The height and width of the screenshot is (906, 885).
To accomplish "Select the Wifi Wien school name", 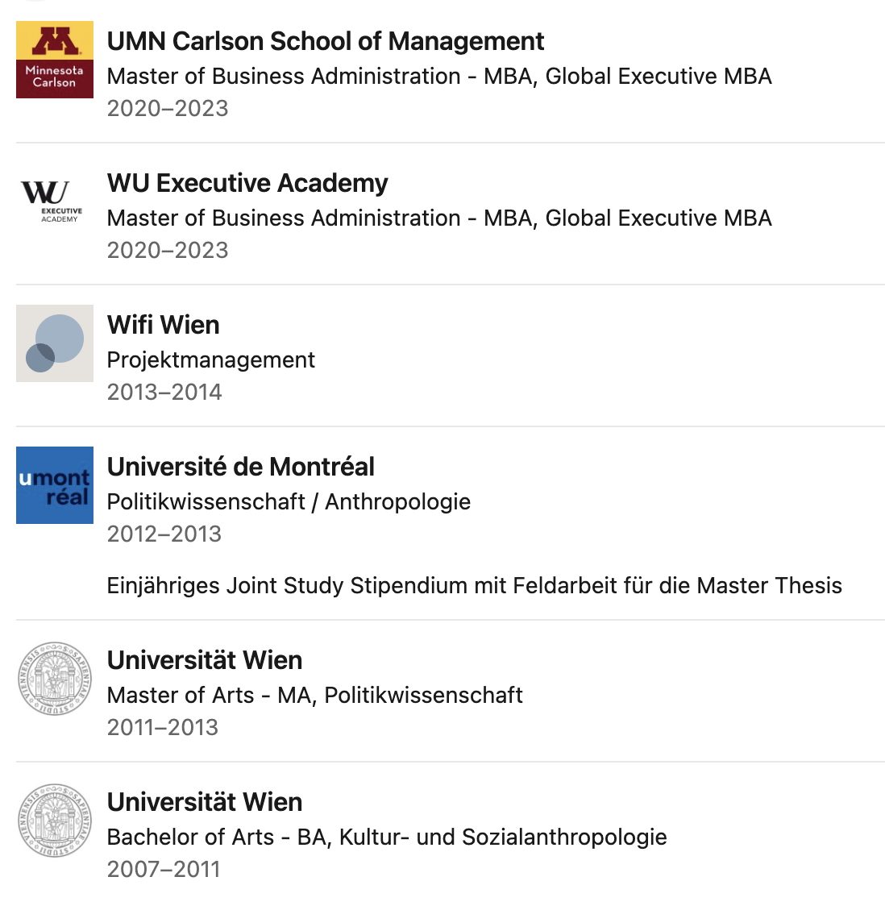I will (164, 325).
